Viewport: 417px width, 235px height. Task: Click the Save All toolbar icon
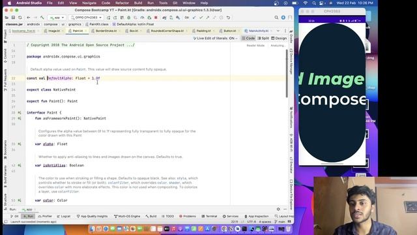pos(13,18)
